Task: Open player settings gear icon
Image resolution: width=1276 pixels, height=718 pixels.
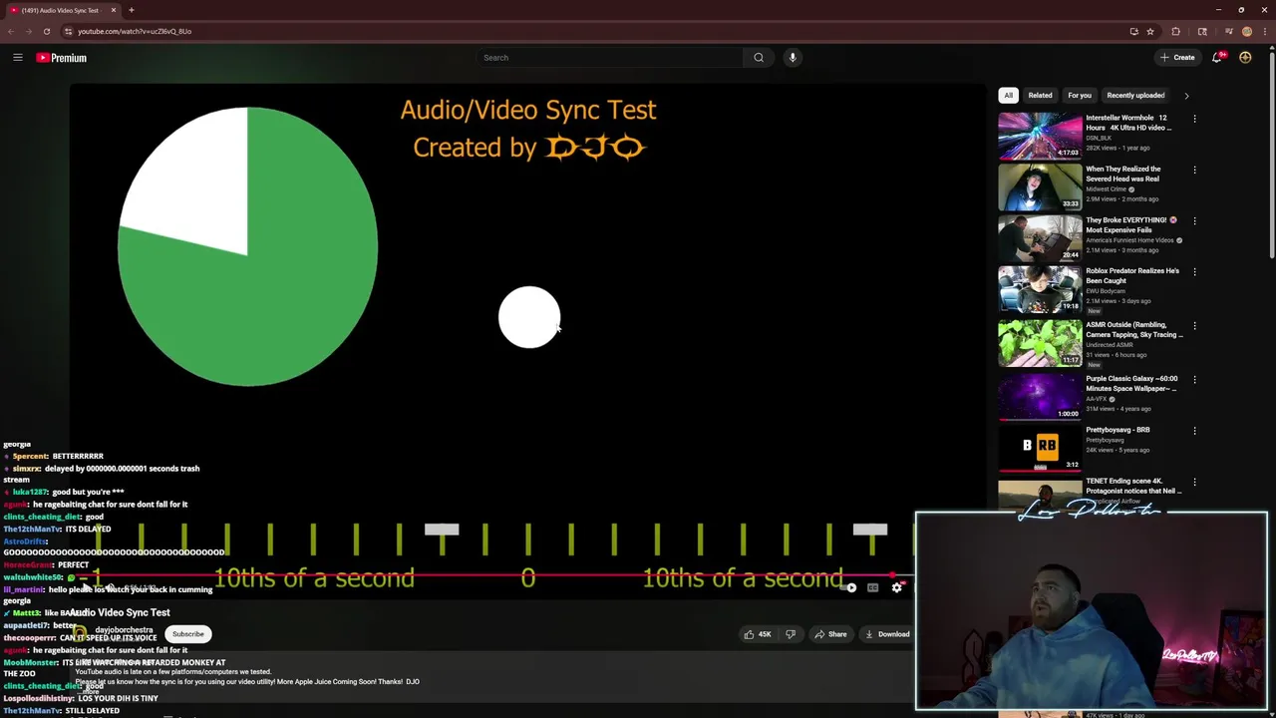Action: 896,588
